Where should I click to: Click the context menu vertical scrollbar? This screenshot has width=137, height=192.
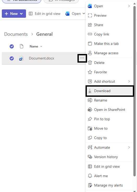tap(135, 91)
